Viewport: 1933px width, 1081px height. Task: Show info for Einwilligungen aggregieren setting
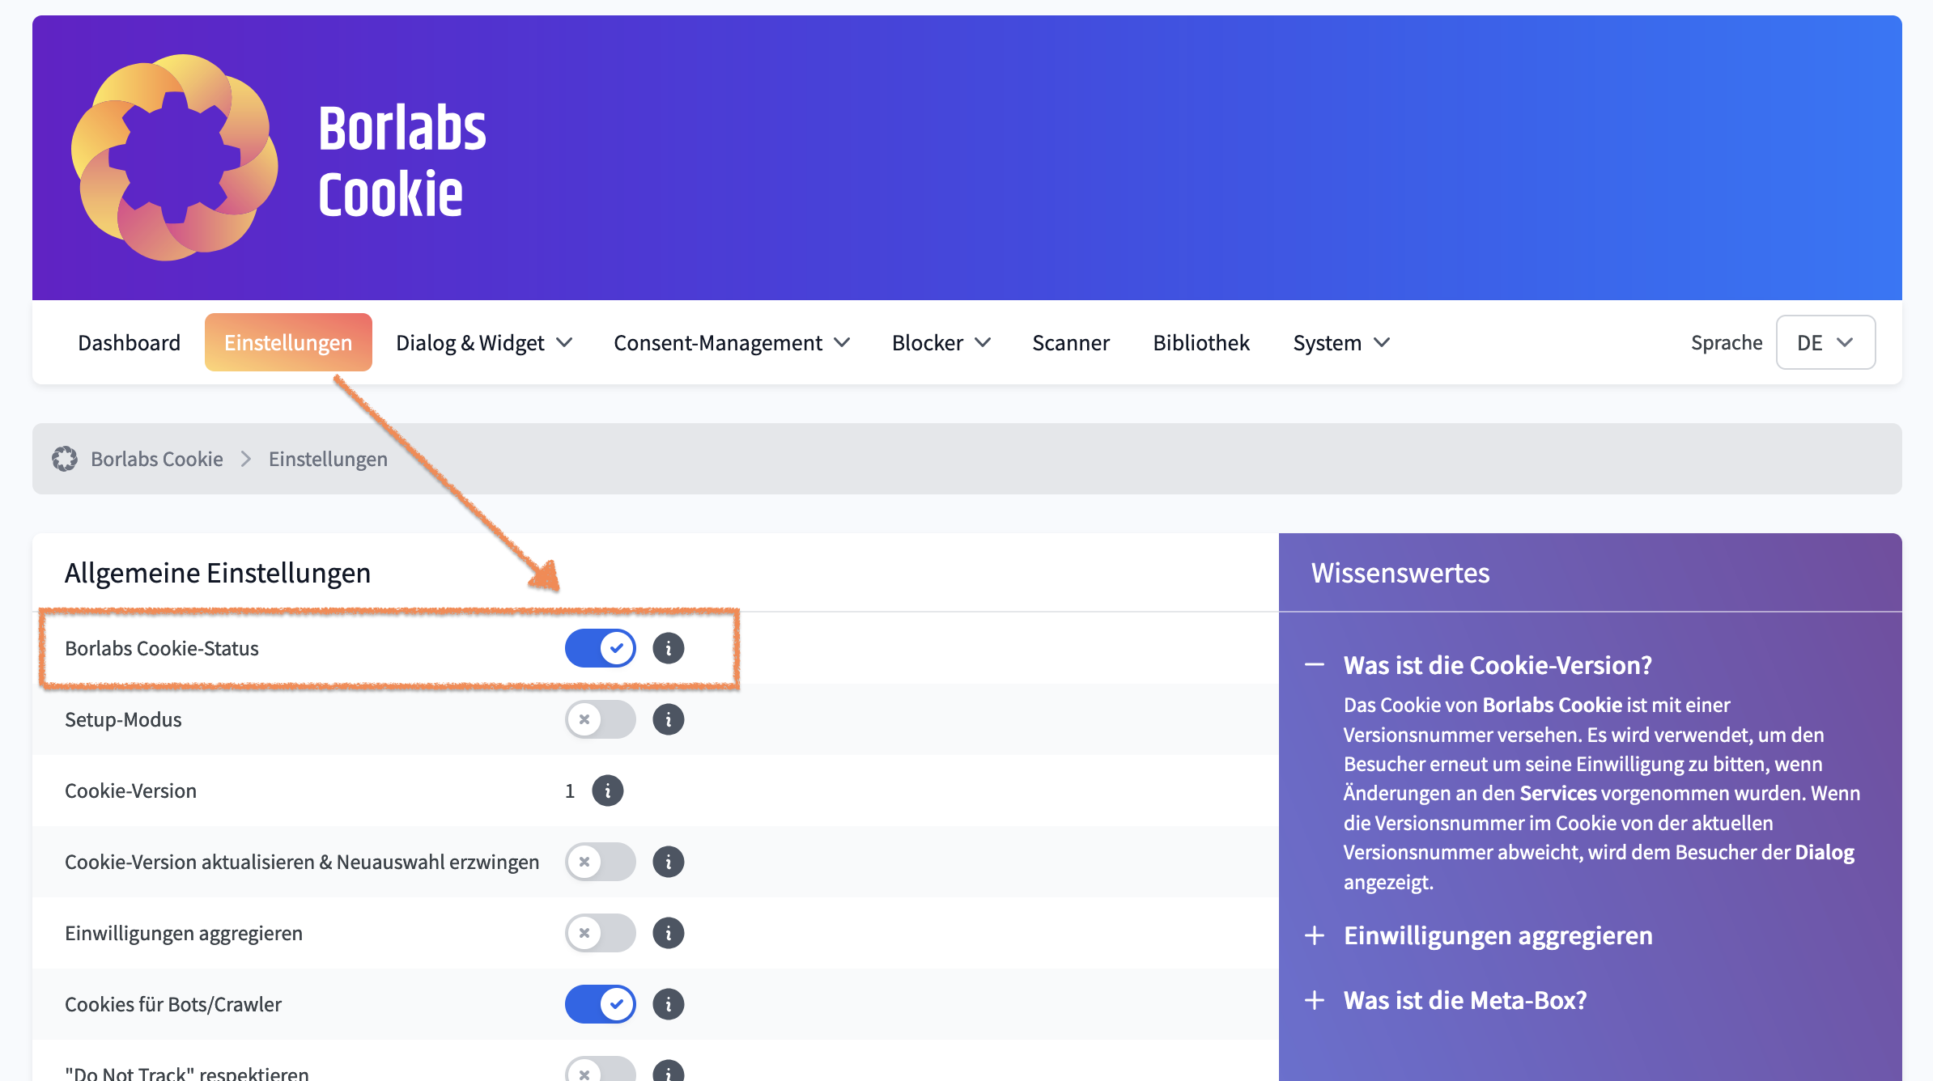pos(669,933)
